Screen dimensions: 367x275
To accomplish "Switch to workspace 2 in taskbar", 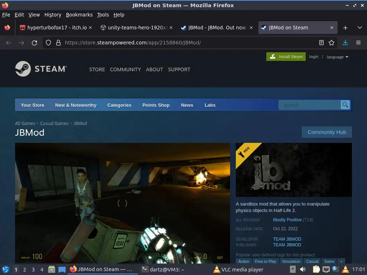I will click(x=25, y=270).
